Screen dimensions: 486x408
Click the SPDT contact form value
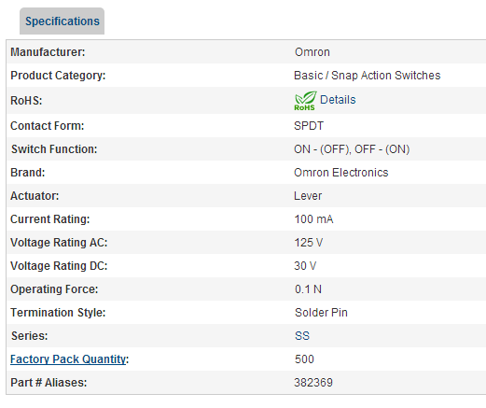[x=309, y=126]
